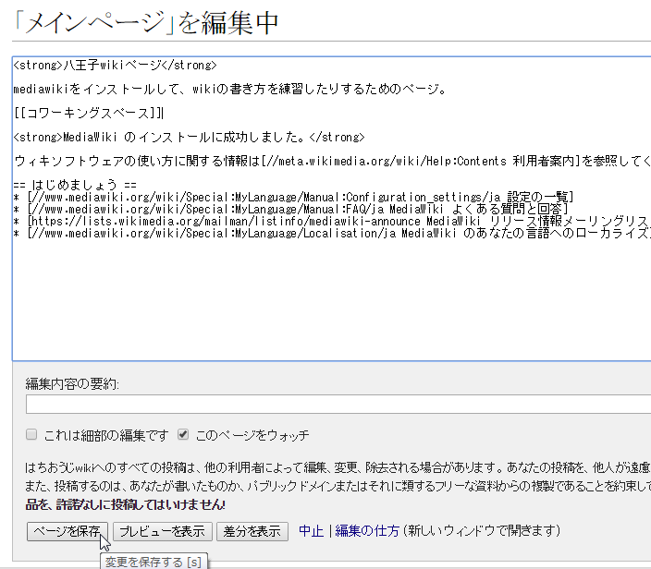
Task: Open the 編集の仕方 editing help link
Action: (367, 531)
